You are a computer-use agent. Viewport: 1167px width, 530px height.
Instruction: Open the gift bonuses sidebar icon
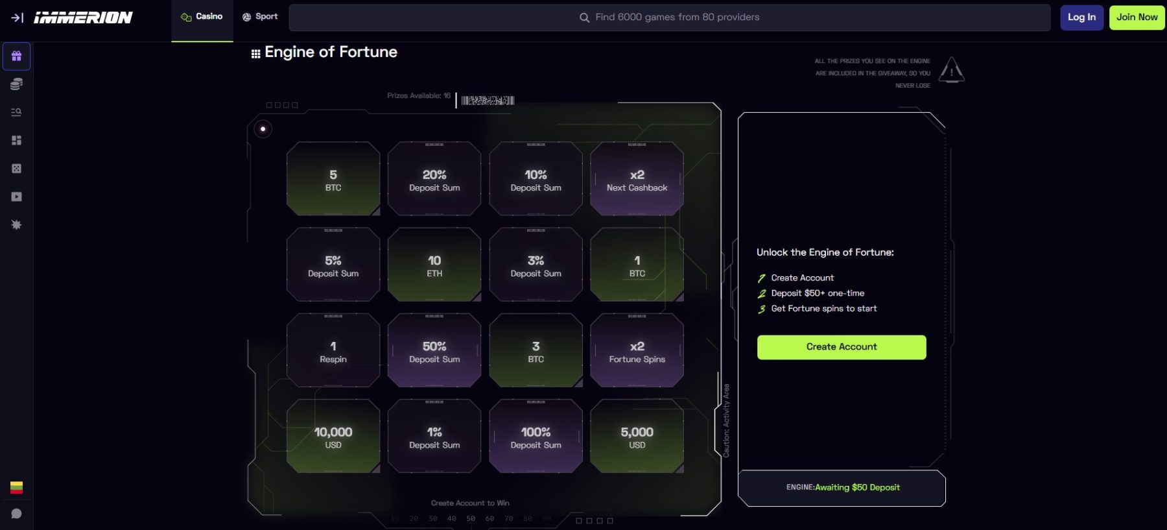pos(17,56)
